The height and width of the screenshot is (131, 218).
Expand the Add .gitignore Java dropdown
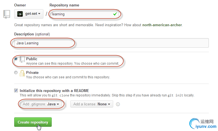(x=41, y=104)
